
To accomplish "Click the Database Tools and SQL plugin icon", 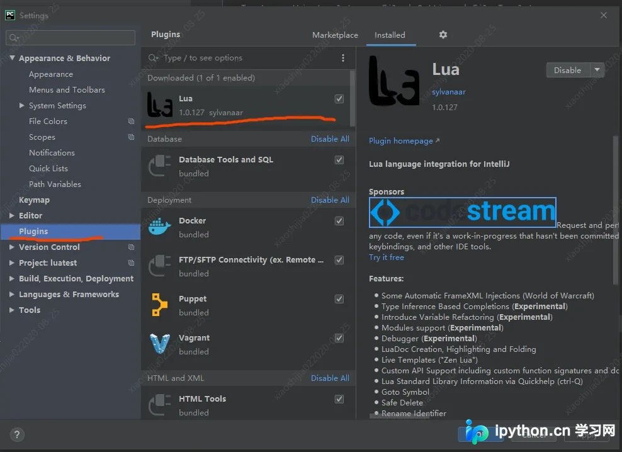I will 160,166.
